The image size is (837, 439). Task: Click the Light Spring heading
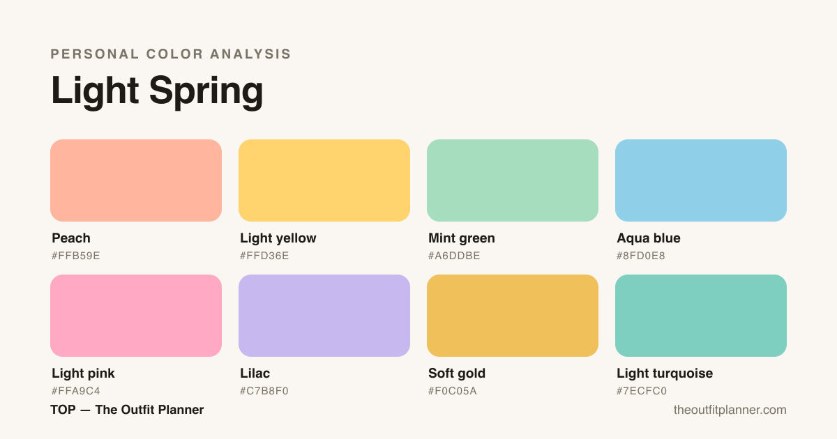click(157, 91)
